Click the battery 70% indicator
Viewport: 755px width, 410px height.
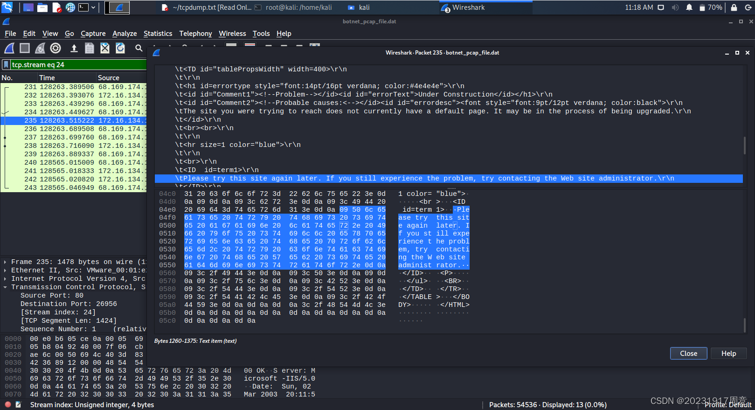click(x=711, y=7)
